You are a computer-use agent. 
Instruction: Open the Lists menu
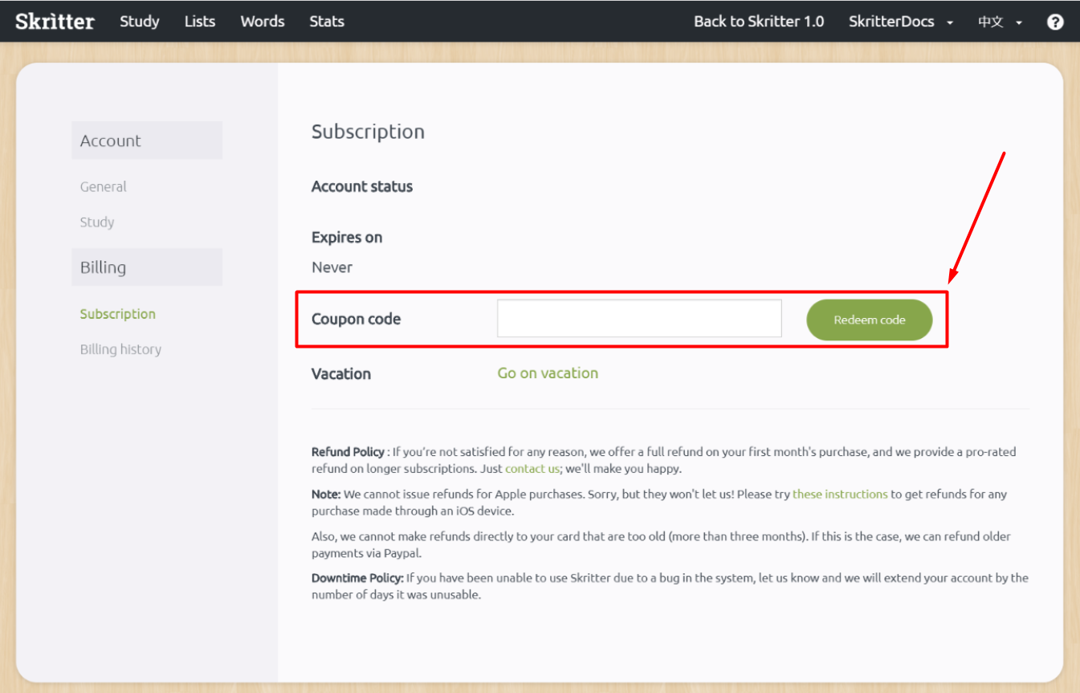click(199, 22)
